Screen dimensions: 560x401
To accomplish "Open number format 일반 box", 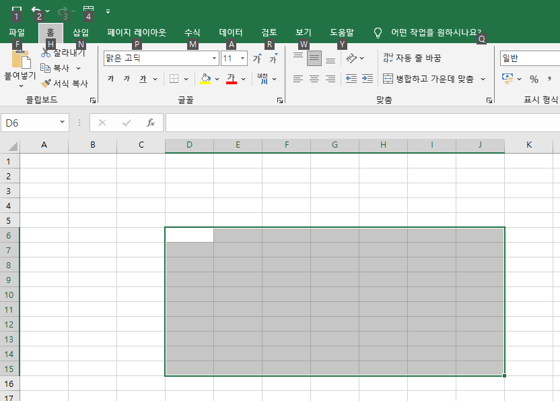I will click(530, 59).
